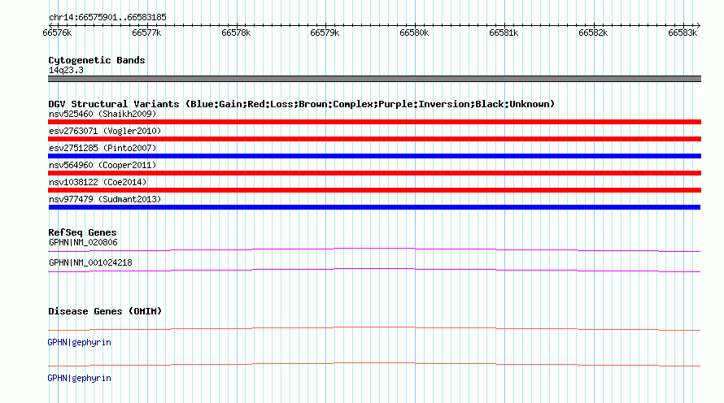Click the 66583k ruler tick label
The width and height of the screenshot is (724, 403).
[683, 33]
